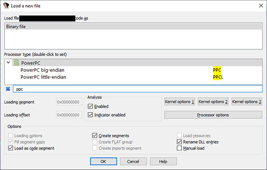Screen dimensions: 267x170
Task: Click the green PowerPC processor folder icon
Action: click(x=16, y=63)
